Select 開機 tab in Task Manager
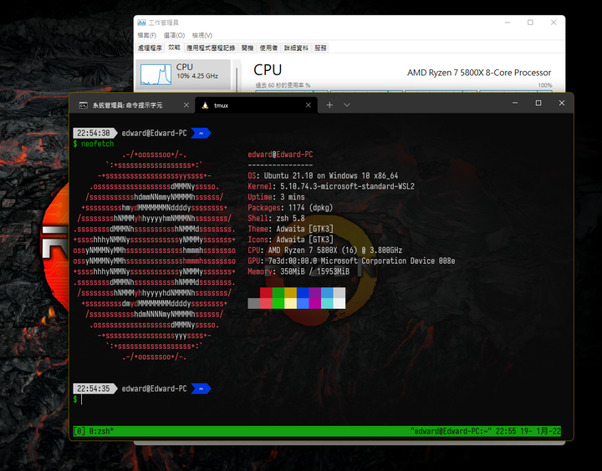 (x=247, y=48)
